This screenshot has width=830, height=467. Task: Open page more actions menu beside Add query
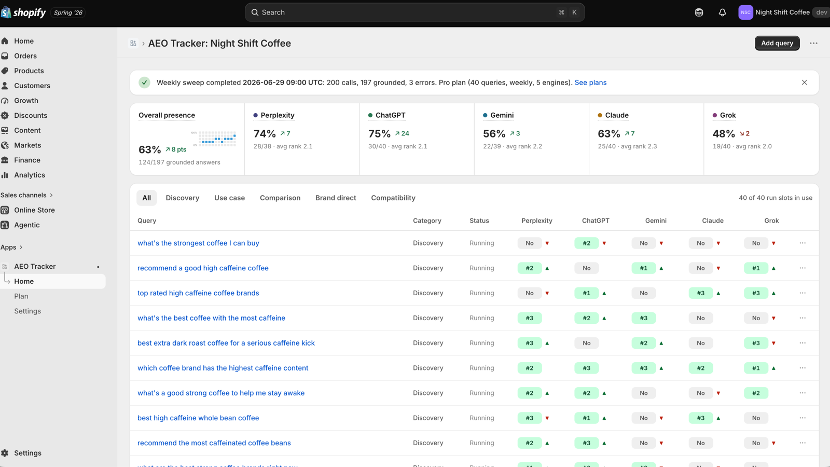coord(813,43)
